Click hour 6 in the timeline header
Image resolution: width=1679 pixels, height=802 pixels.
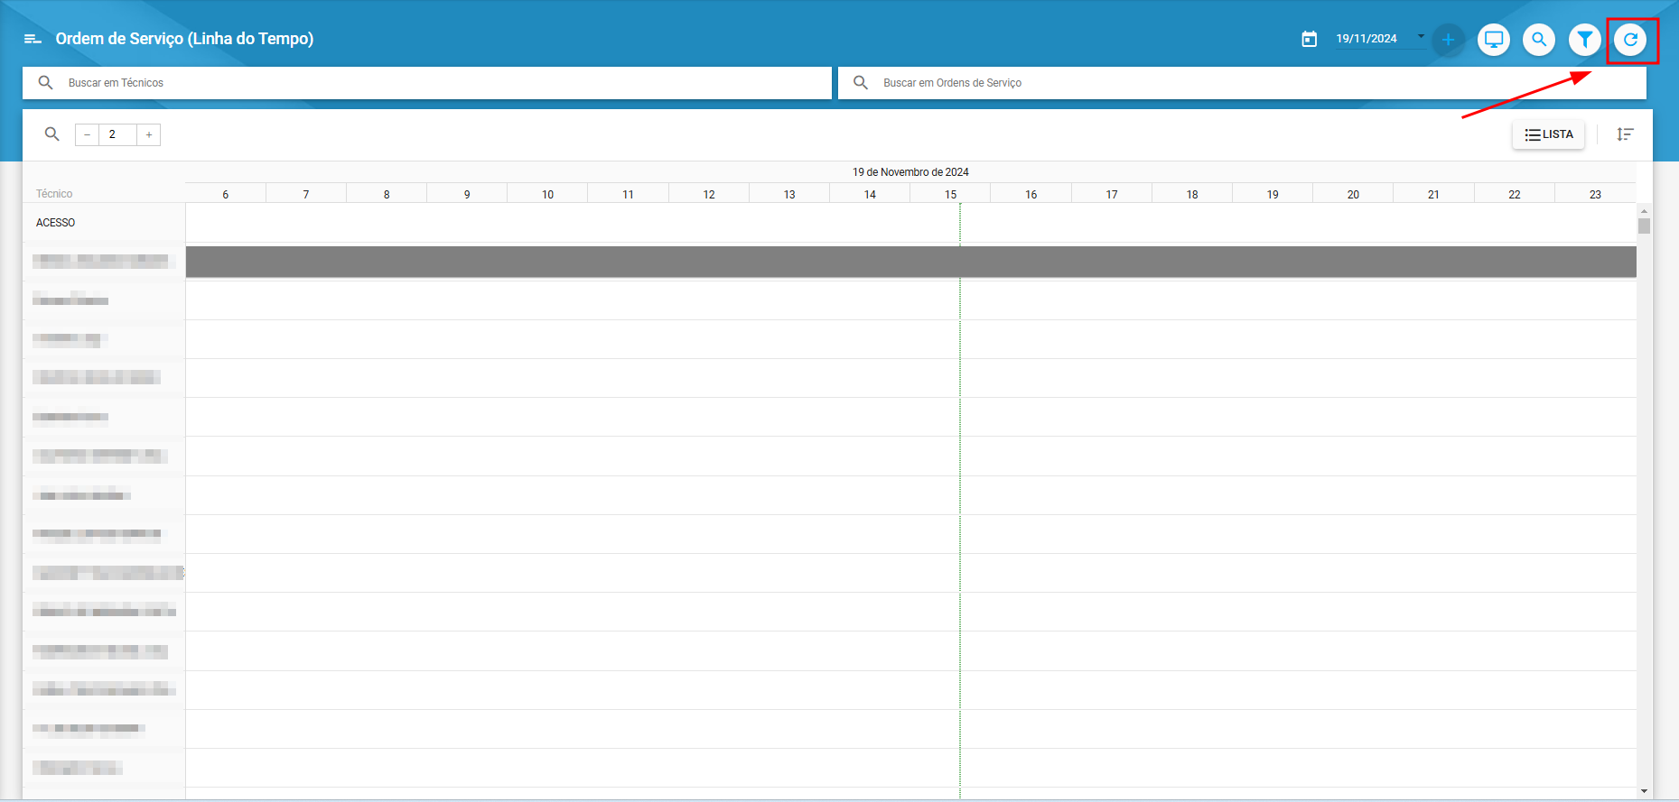(226, 194)
